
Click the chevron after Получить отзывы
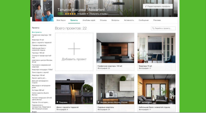click(x=108, y=14)
